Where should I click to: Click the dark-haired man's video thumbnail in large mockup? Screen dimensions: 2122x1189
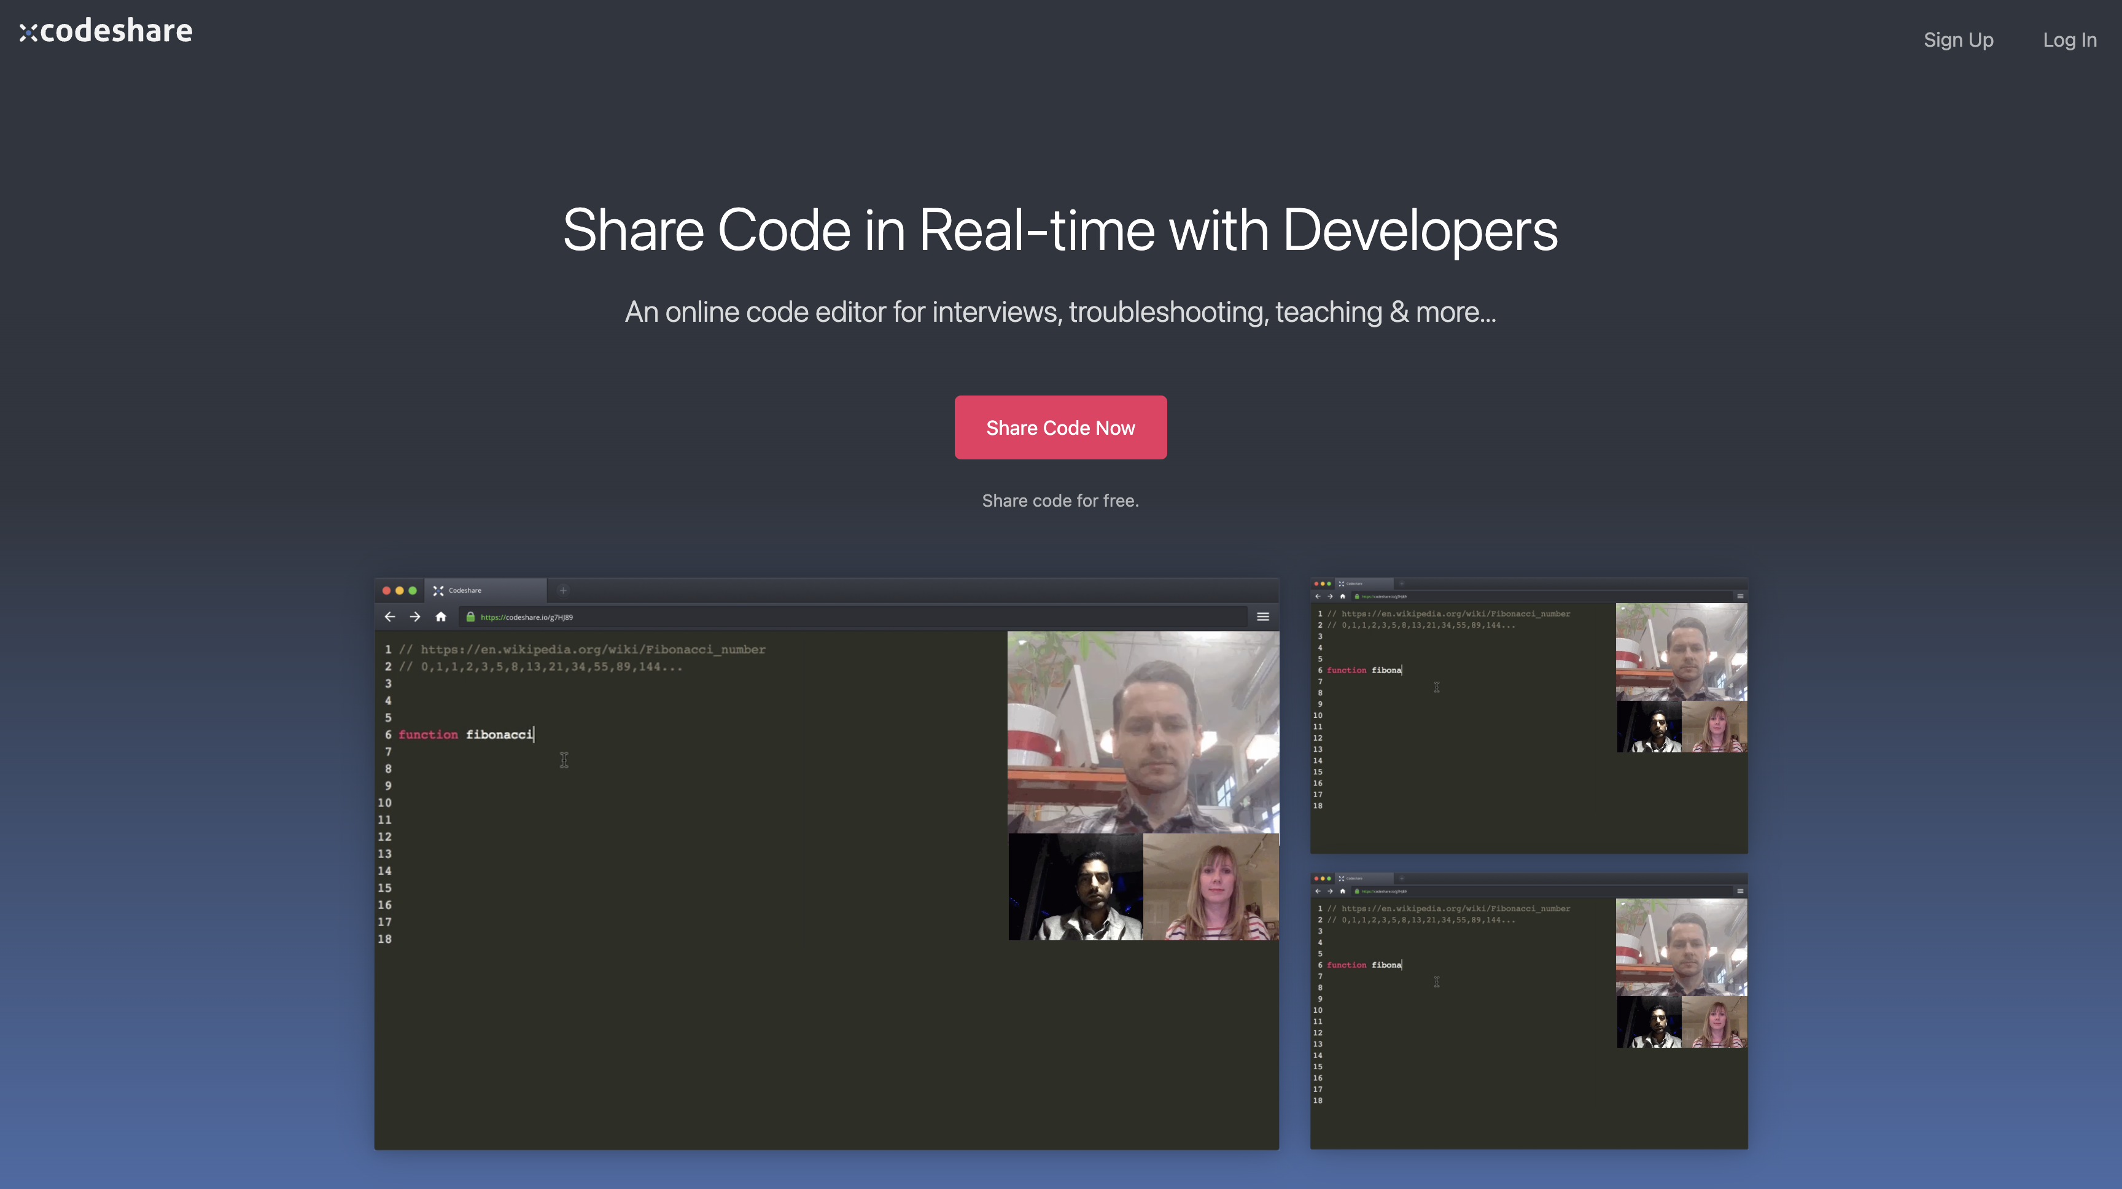(1075, 887)
